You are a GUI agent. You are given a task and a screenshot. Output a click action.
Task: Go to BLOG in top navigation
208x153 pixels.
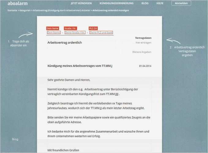[145, 3]
